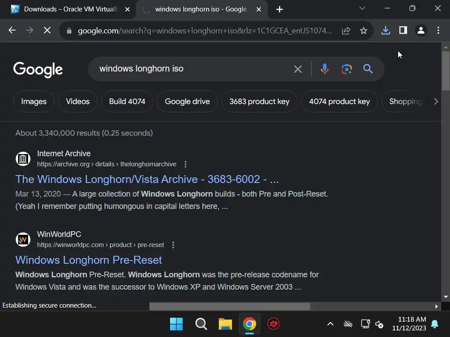This screenshot has width=450, height=337.
Task: Click the vertical scrollbar down arrow
Action: click(x=446, y=297)
